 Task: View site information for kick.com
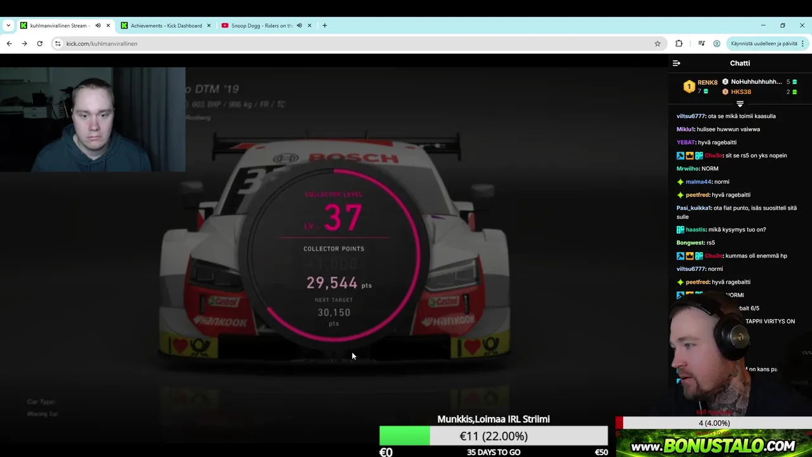click(x=58, y=44)
